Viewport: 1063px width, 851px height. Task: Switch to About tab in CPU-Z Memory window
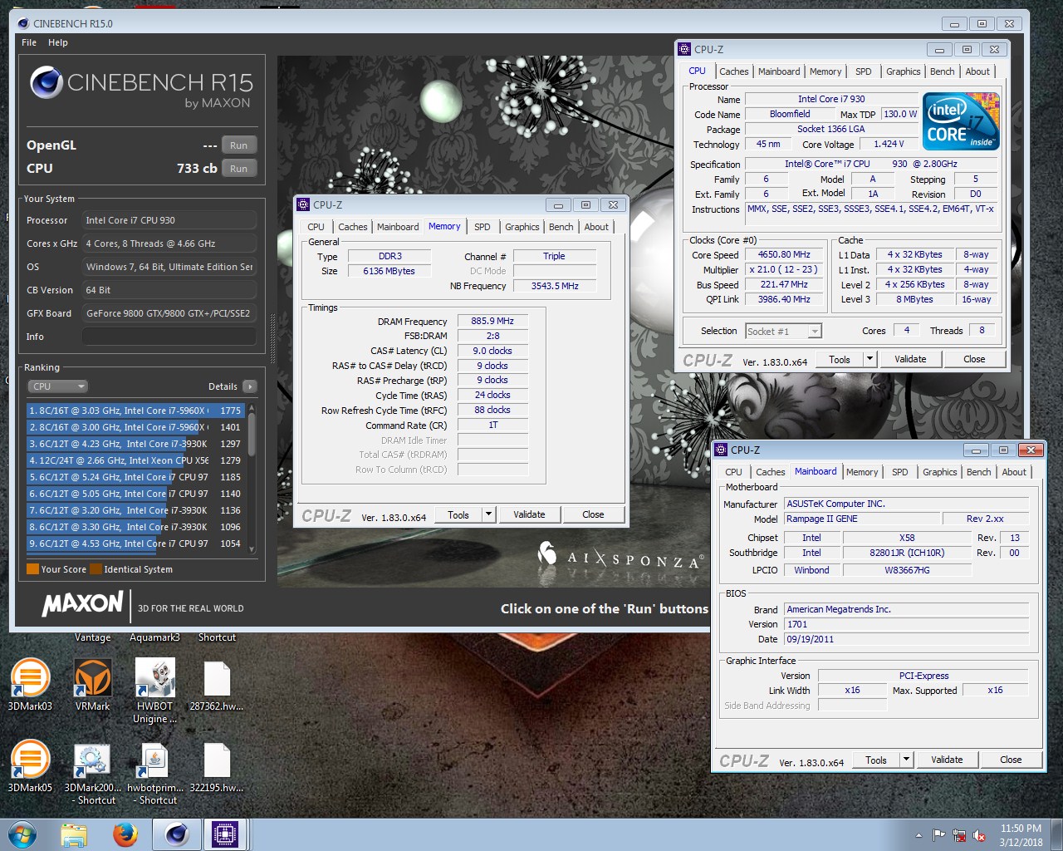tap(596, 227)
